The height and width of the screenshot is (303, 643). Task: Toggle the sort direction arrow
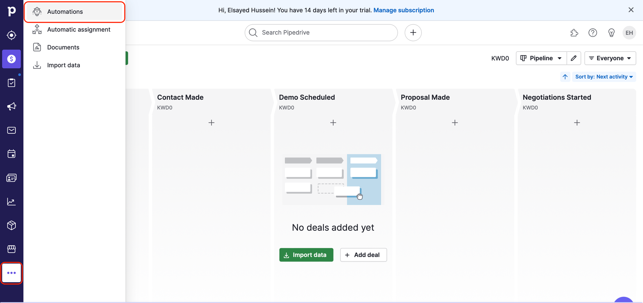565,77
